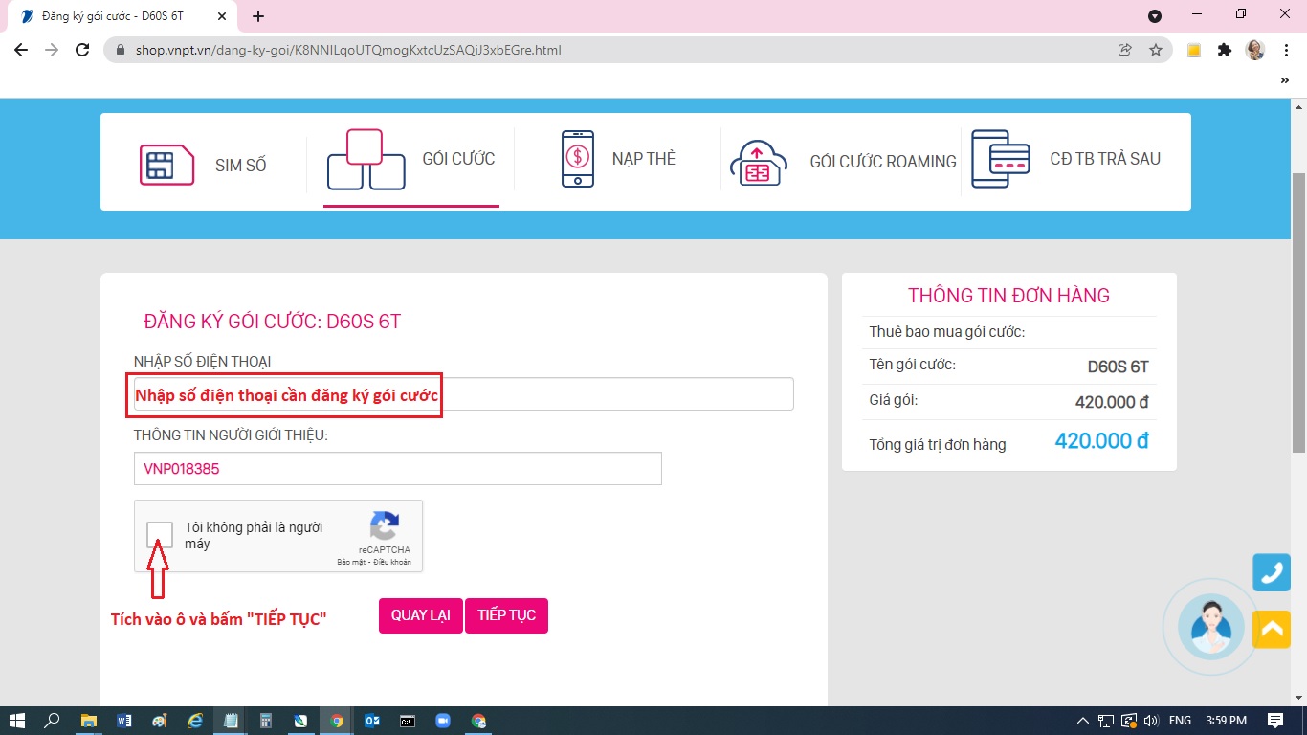Screen dimensions: 1307x735
Task: Open the Windows Start menu
Action: 16,721
